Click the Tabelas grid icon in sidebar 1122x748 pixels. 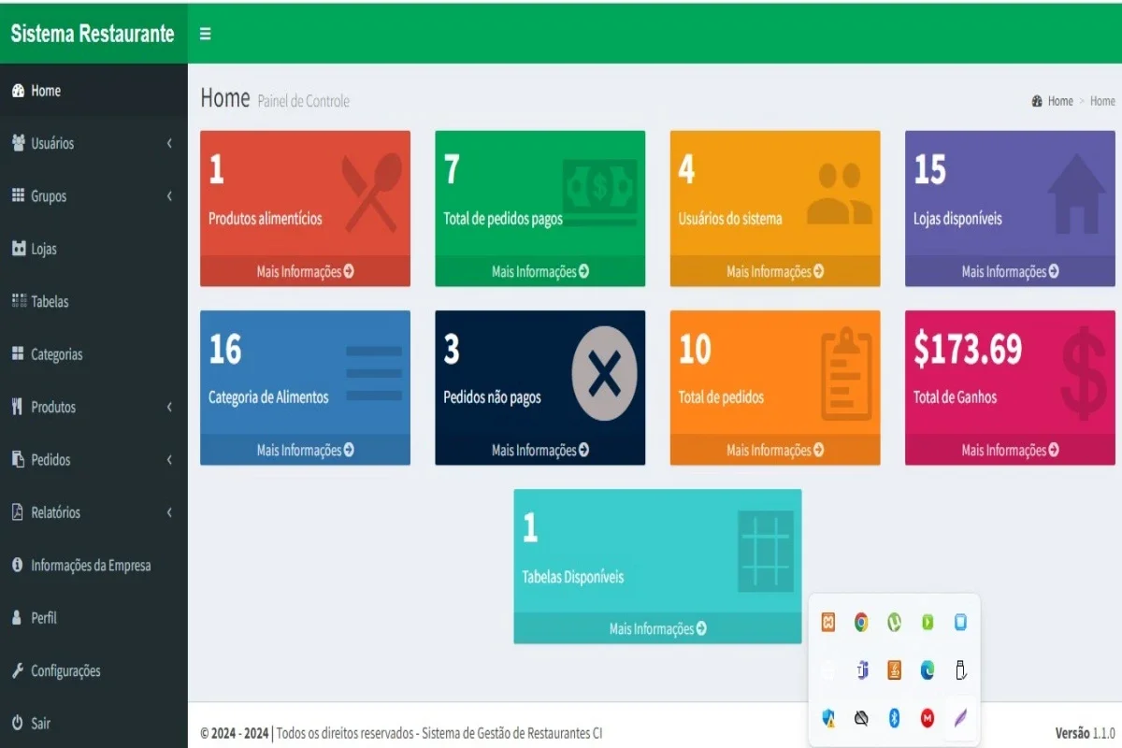pos(18,301)
